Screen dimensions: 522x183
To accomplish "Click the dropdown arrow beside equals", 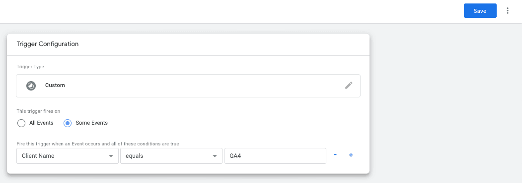I will coord(215,156).
